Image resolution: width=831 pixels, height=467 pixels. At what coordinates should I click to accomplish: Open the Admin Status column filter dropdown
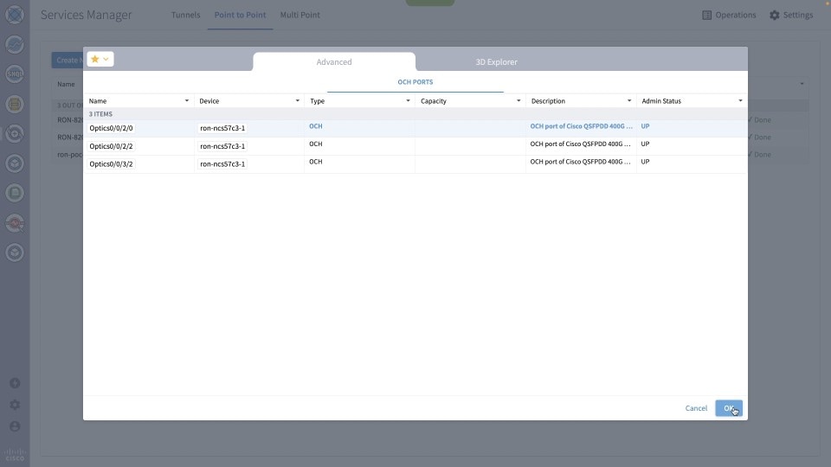(x=740, y=100)
